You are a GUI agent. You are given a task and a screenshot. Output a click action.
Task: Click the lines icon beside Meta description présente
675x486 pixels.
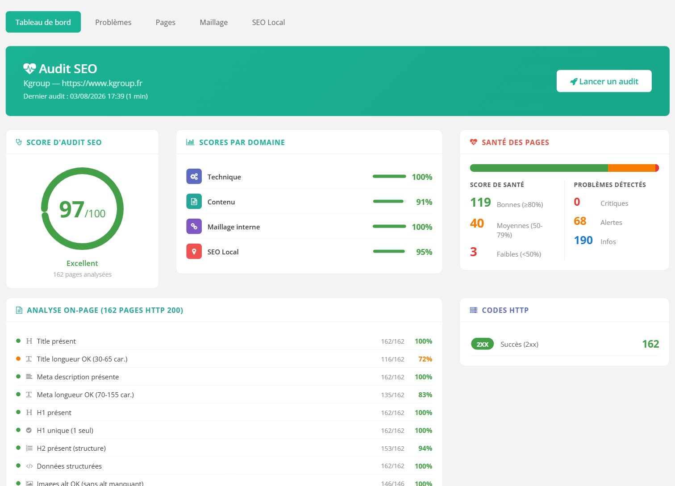(29, 377)
